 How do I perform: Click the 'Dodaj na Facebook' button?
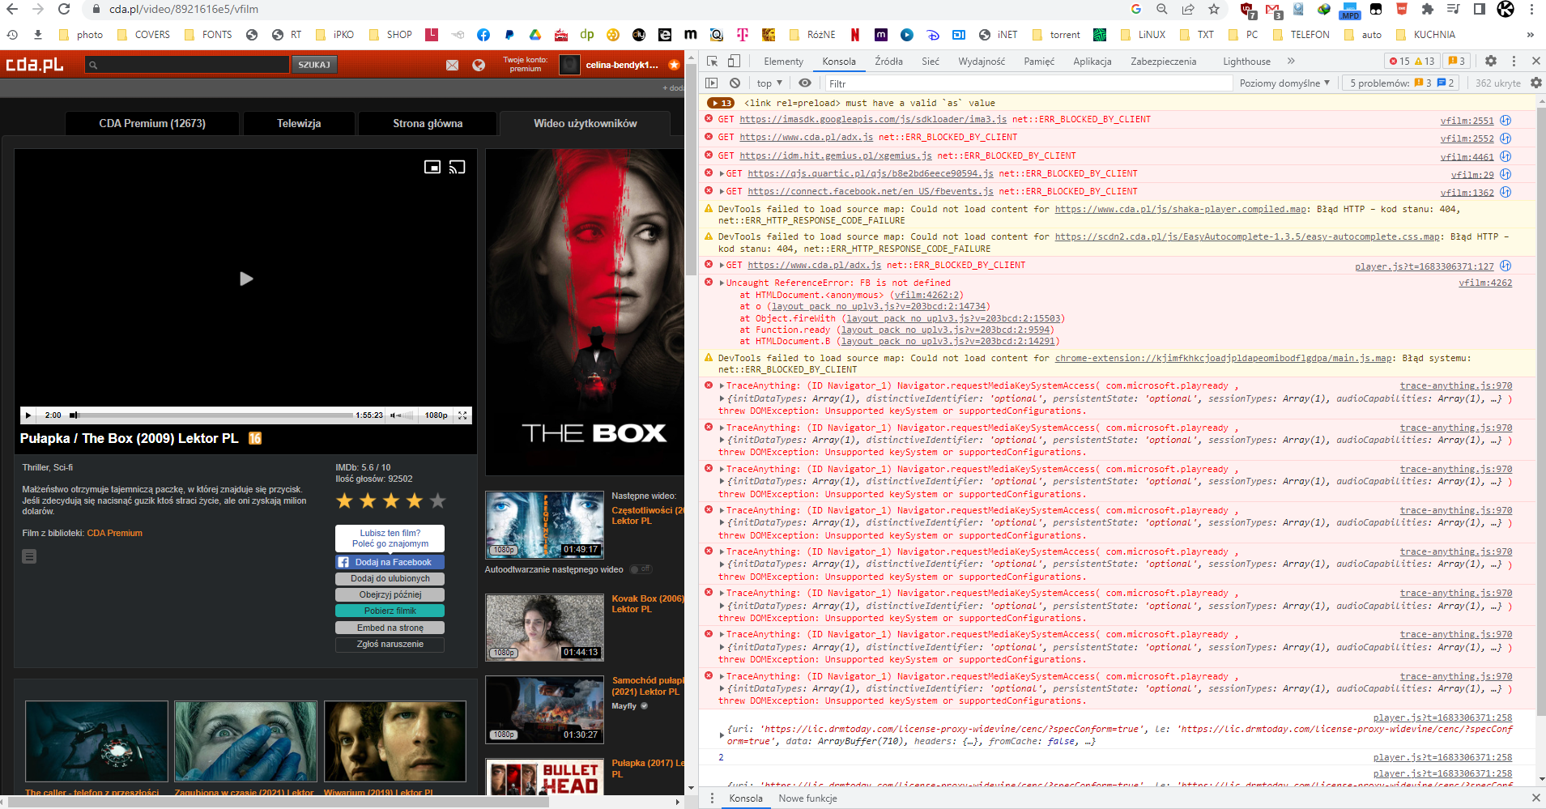(390, 562)
